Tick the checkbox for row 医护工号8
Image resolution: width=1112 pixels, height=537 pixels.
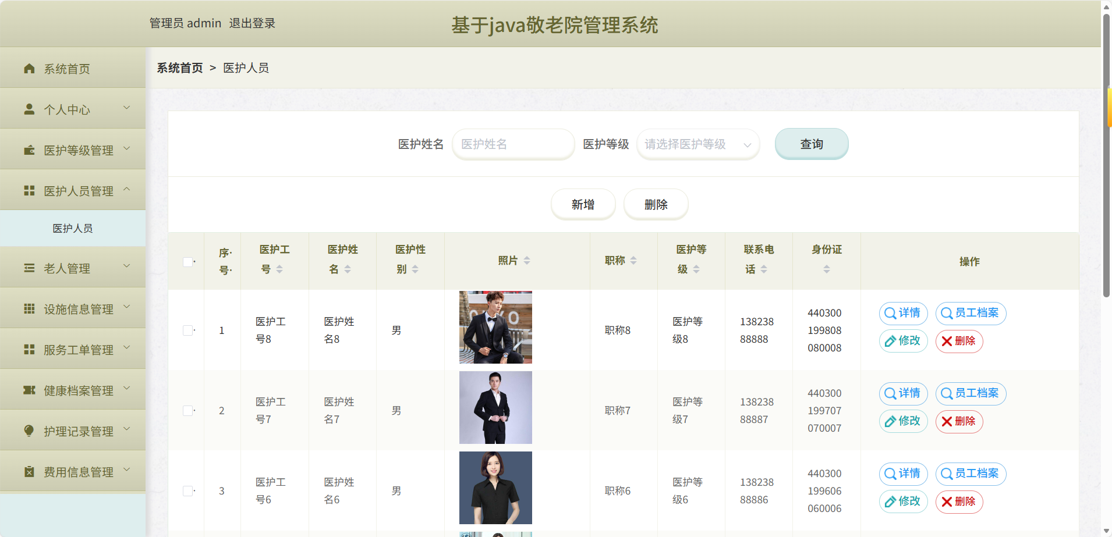[x=187, y=330]
